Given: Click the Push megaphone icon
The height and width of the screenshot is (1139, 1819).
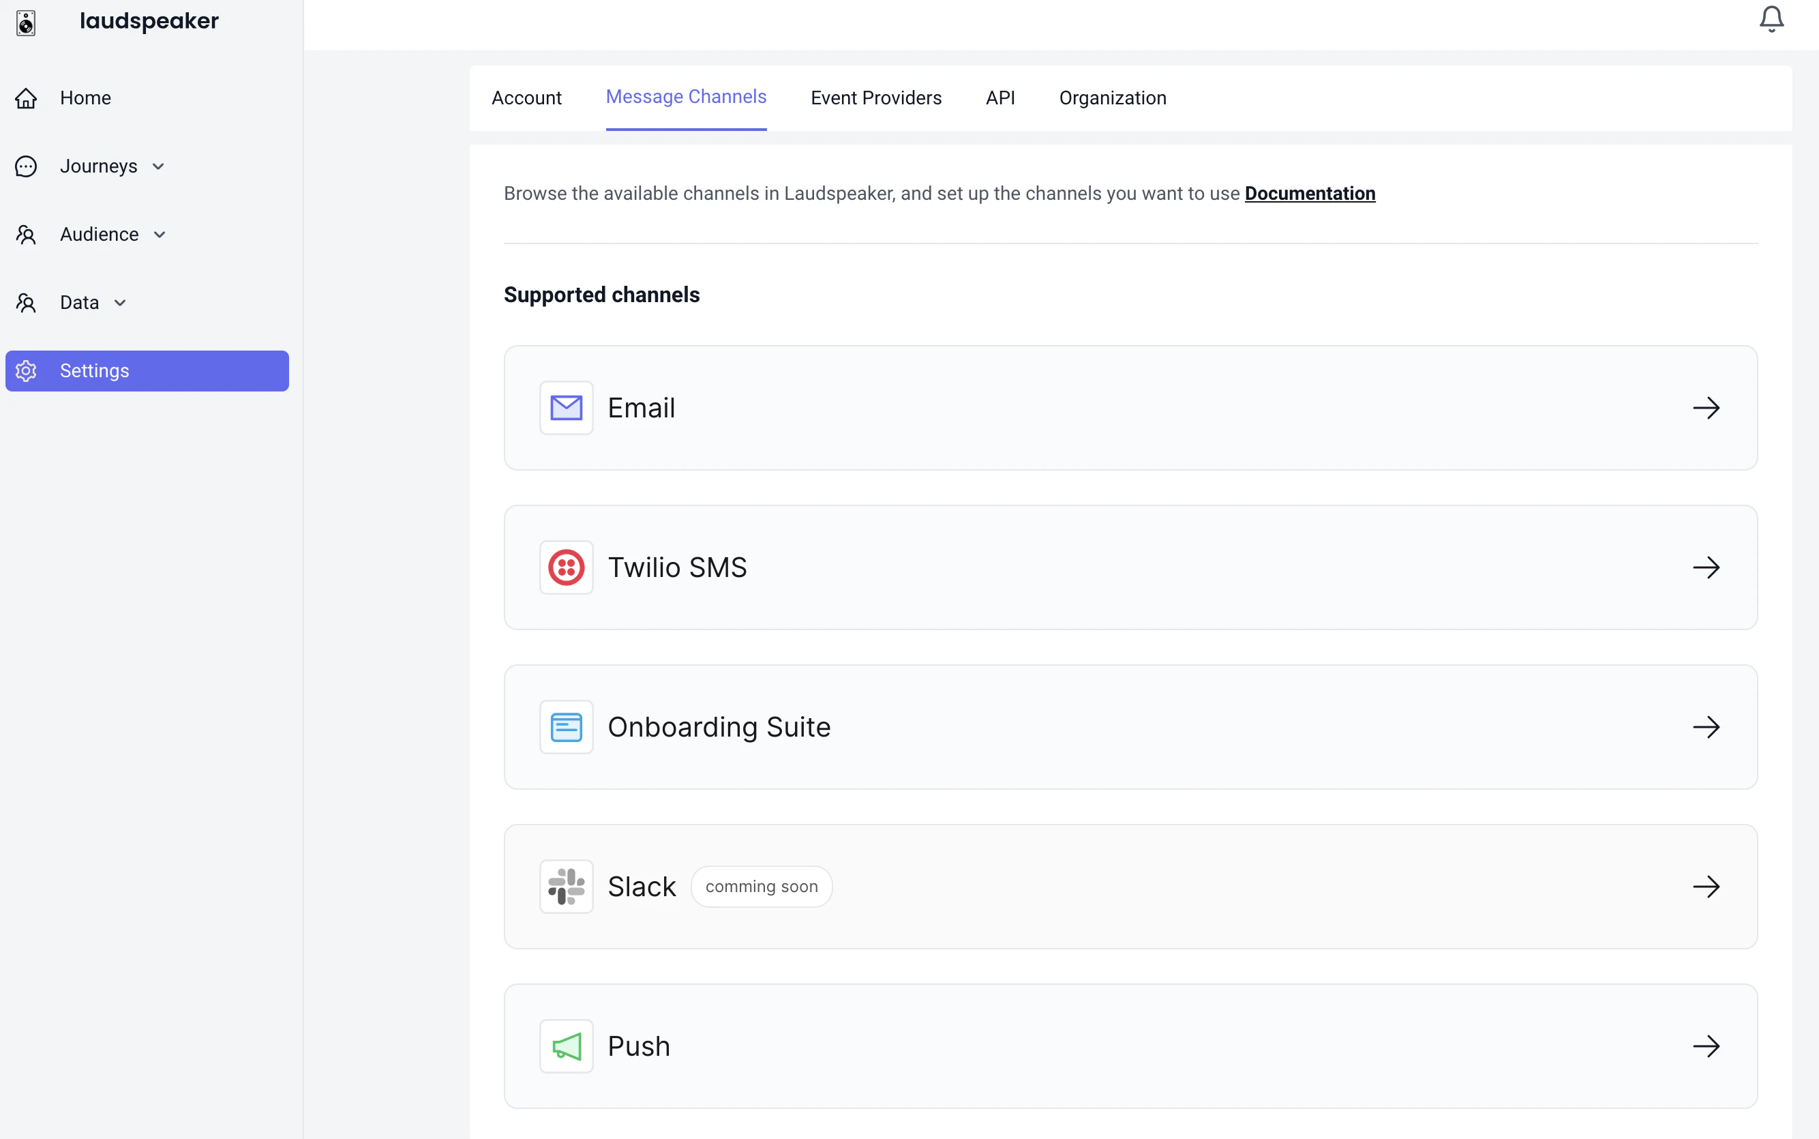Looking at the screenshot, I should tap(566, 1046).
